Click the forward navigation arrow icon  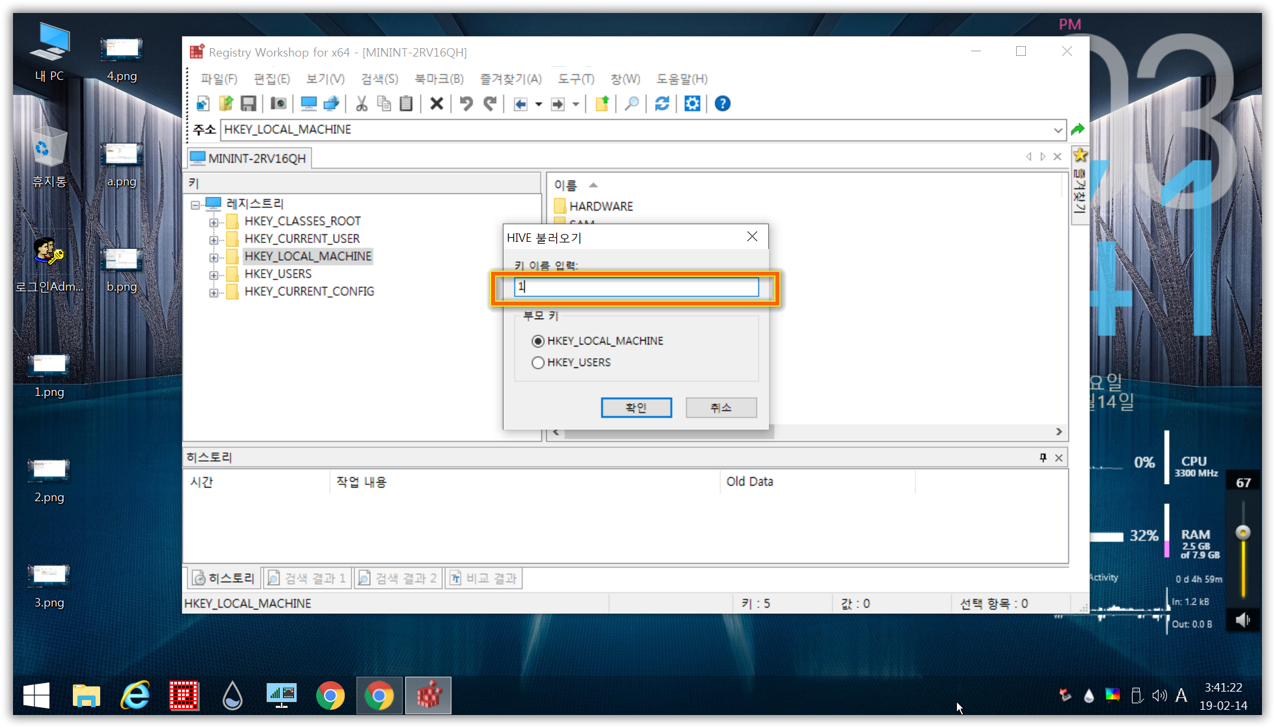557,104
